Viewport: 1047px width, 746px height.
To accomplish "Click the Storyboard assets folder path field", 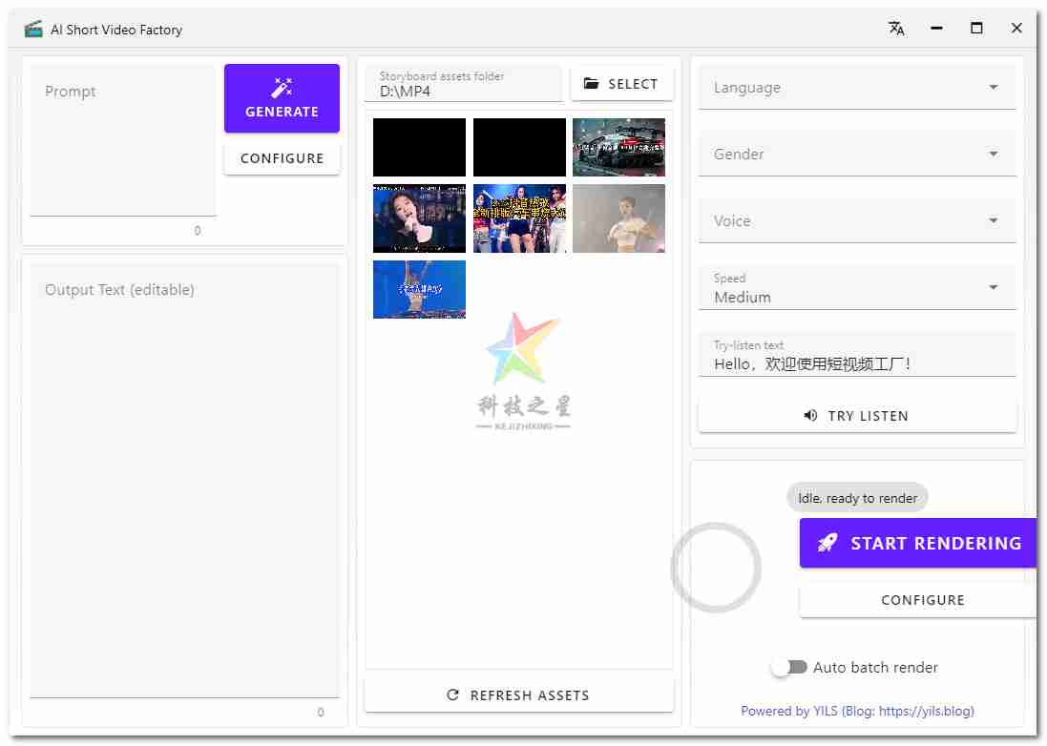I will [464, 92].
